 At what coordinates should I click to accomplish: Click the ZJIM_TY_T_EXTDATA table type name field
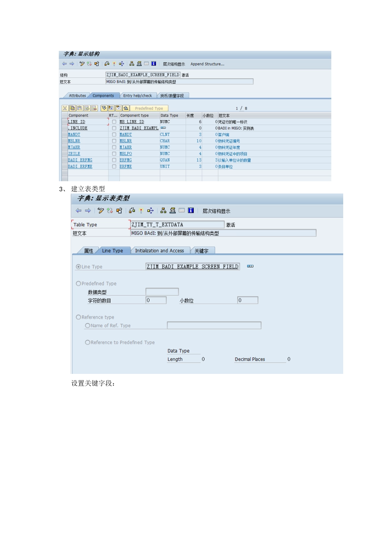click(x=177, y=225)
